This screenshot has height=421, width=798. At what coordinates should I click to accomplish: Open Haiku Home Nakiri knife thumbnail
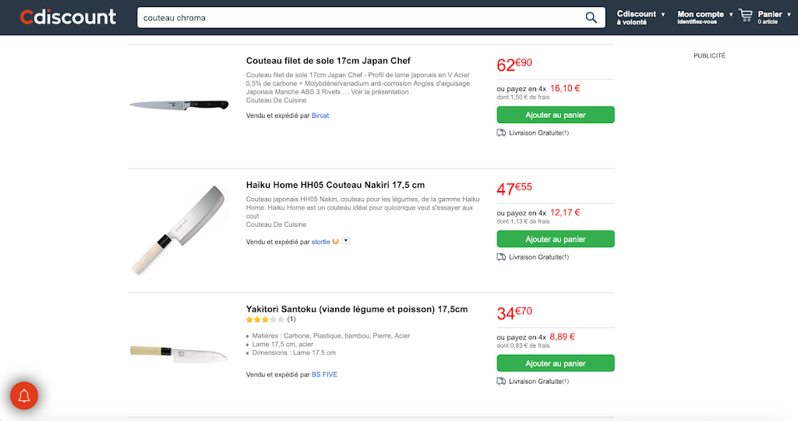pos(179,229)
